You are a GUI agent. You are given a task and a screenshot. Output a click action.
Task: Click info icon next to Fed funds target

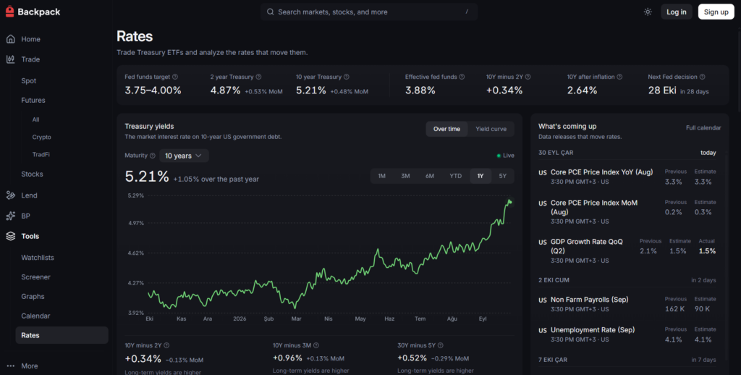pos(175,77)
